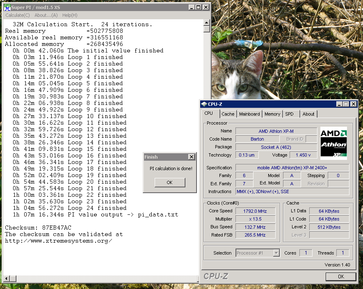363x289 pixels.
Task: Switch to the Cache tab in CPU-Z
Action: pyautogui.click(x=228, y=114)
